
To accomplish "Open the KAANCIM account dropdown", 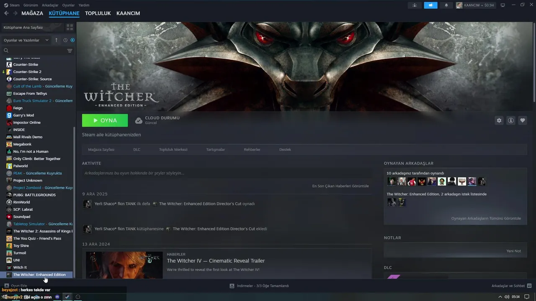I will pos(475,5).
